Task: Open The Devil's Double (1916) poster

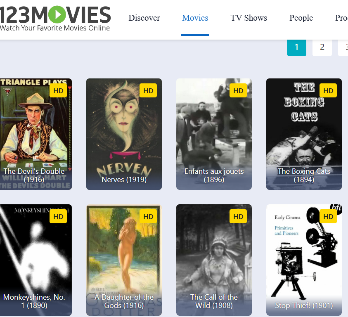Action: pyautogui.click(x=36, y=134)
